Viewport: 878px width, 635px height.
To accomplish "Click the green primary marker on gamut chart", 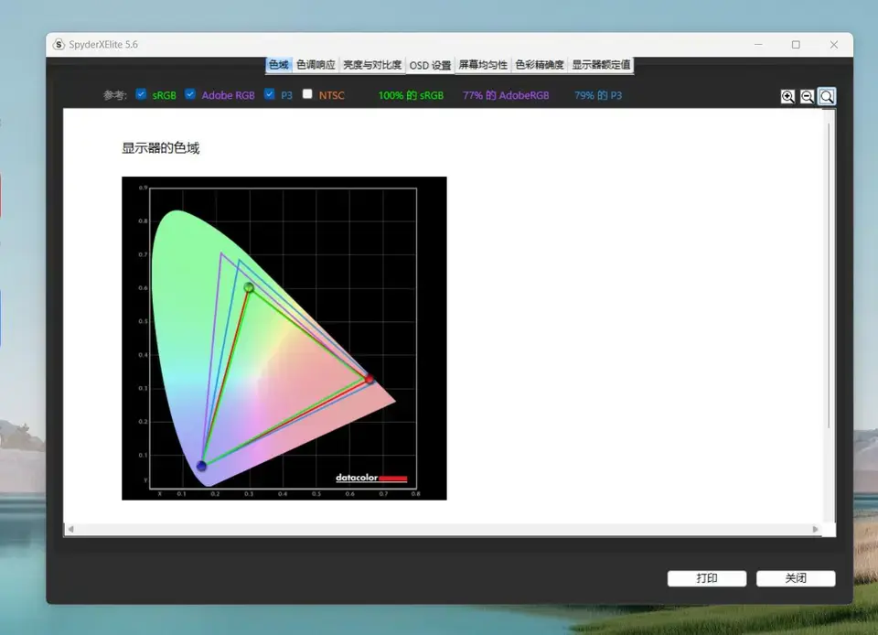I will pyautogui.click(x=249, y=287).
